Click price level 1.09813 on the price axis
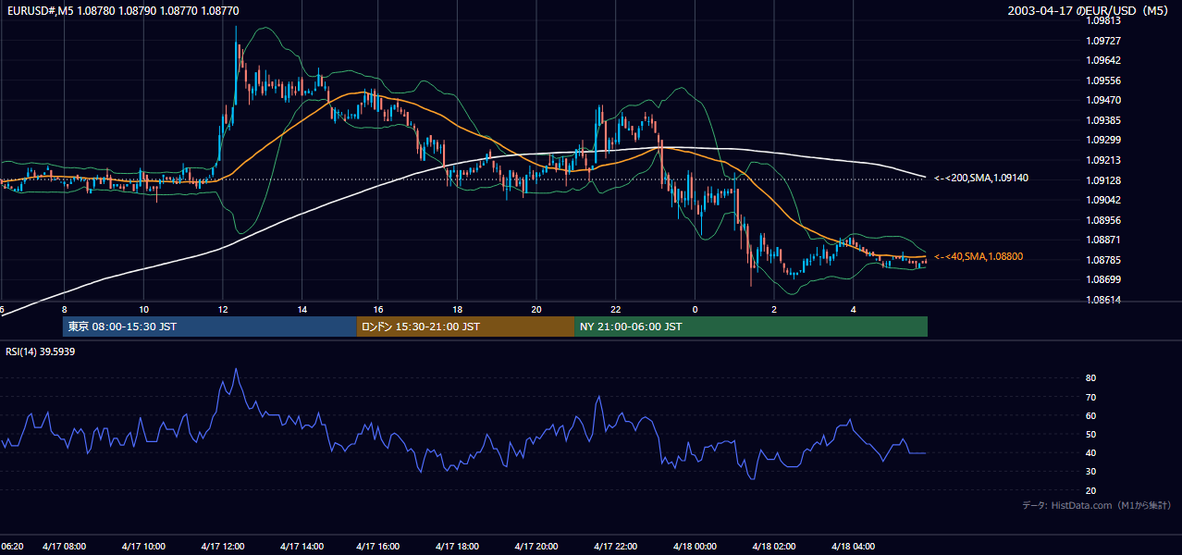Viewport: 1182px width, 555px height. [x=1105, y=20]
